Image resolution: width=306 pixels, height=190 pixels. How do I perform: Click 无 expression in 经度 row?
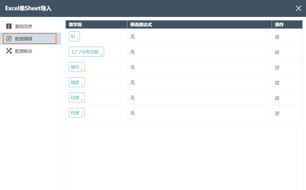click(132, 98)
